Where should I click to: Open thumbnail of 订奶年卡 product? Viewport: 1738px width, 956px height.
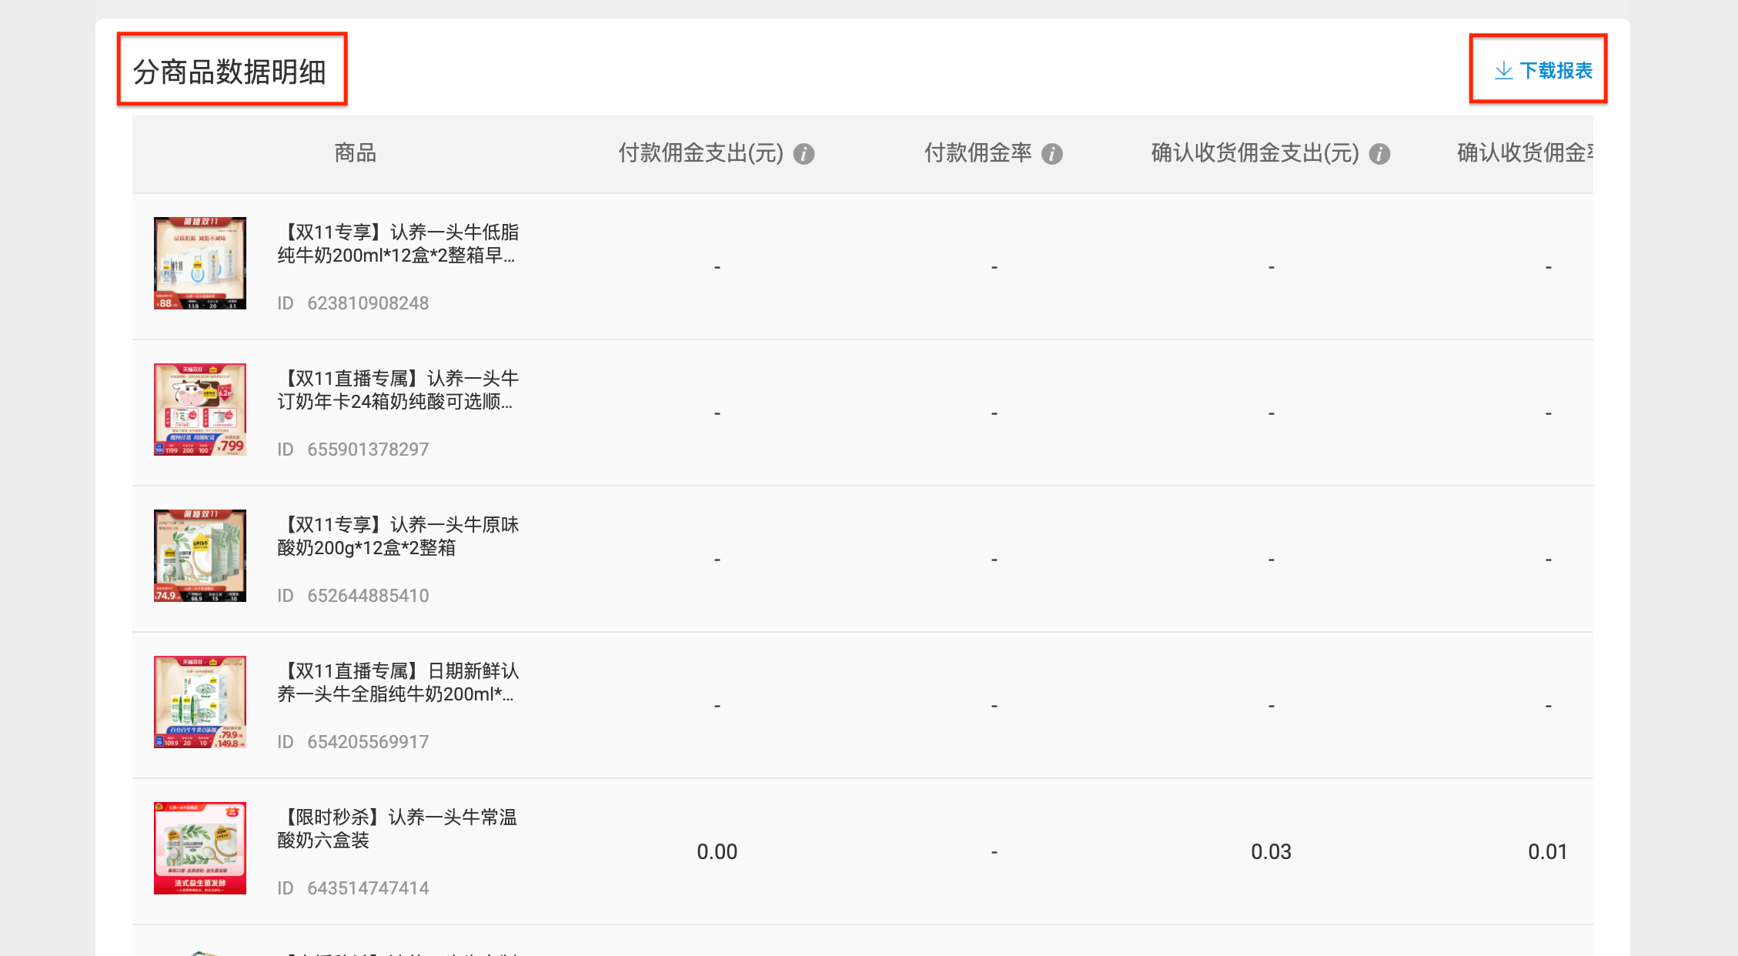tap(200, 409)
